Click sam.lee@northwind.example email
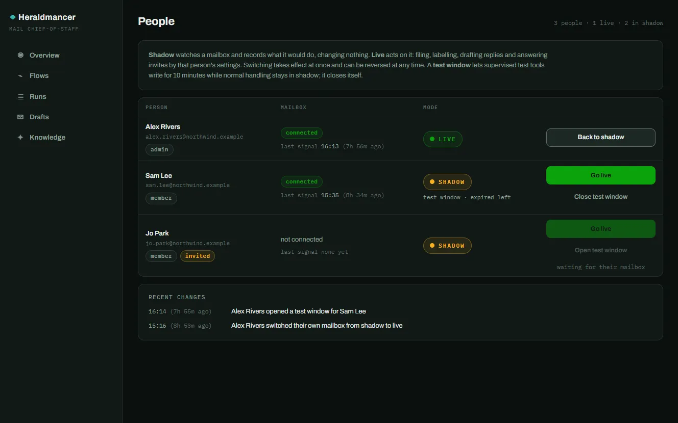Viewport: 678px width, 423px height. pyautogui.click(x=187, y=186)
